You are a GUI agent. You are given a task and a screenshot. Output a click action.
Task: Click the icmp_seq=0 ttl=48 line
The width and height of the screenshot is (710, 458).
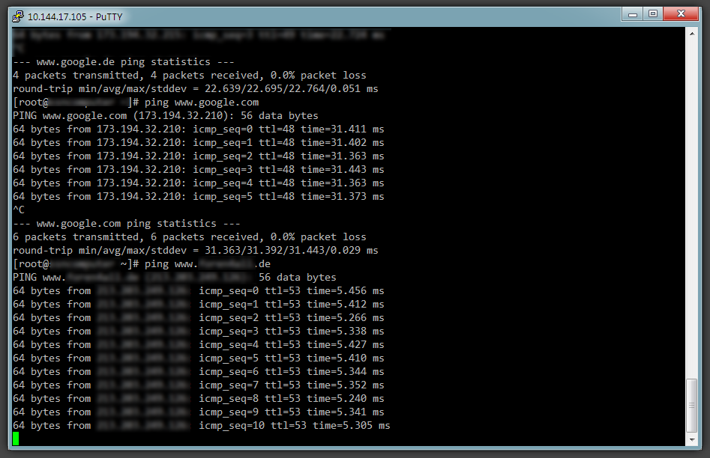tap(199, 129)
